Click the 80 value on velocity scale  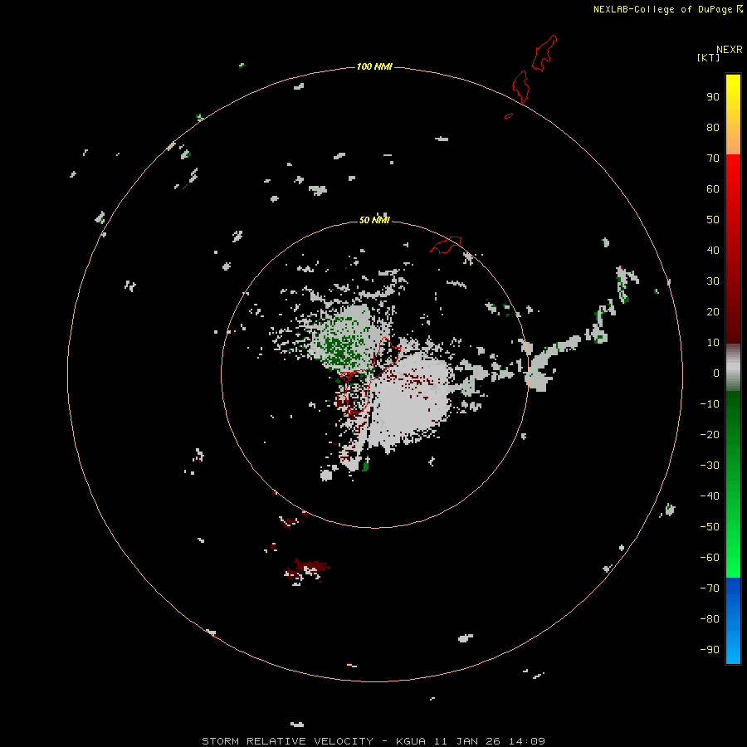click(x=713, y=128)
